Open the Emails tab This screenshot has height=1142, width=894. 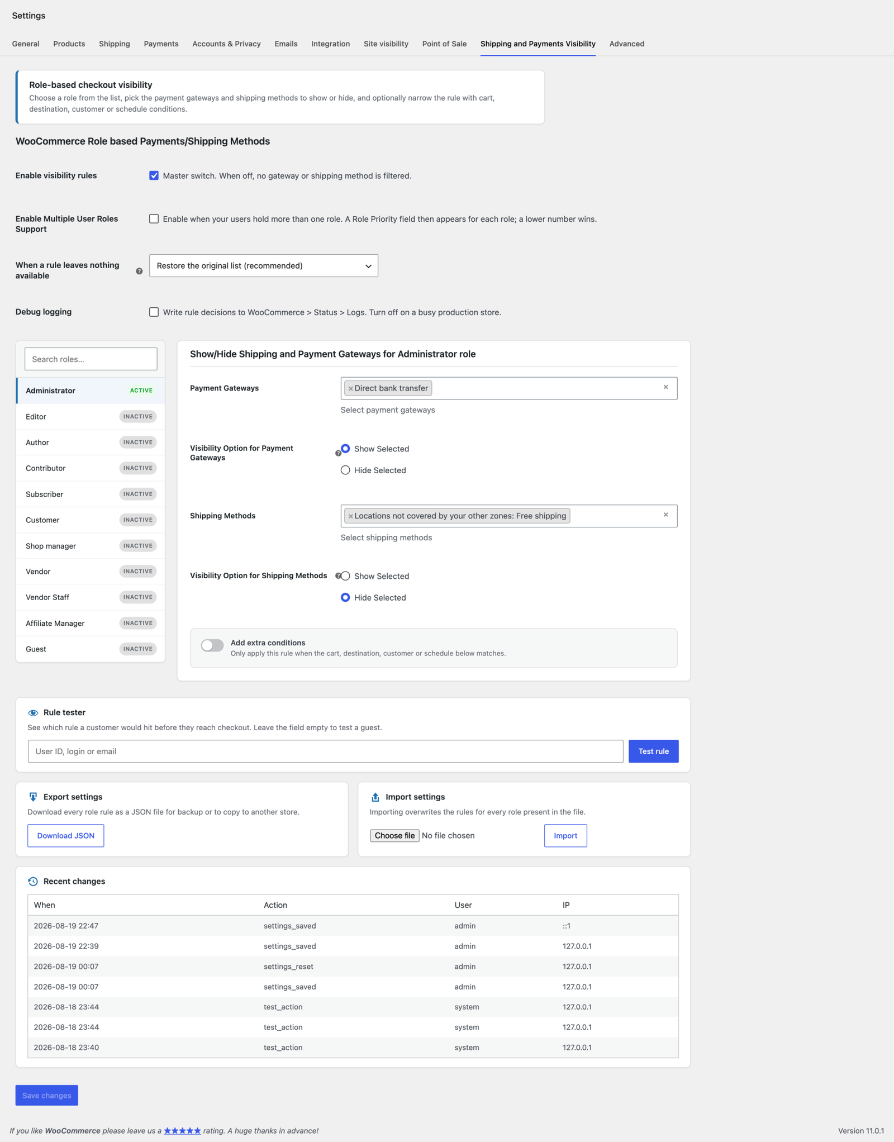tap(286, 44)
